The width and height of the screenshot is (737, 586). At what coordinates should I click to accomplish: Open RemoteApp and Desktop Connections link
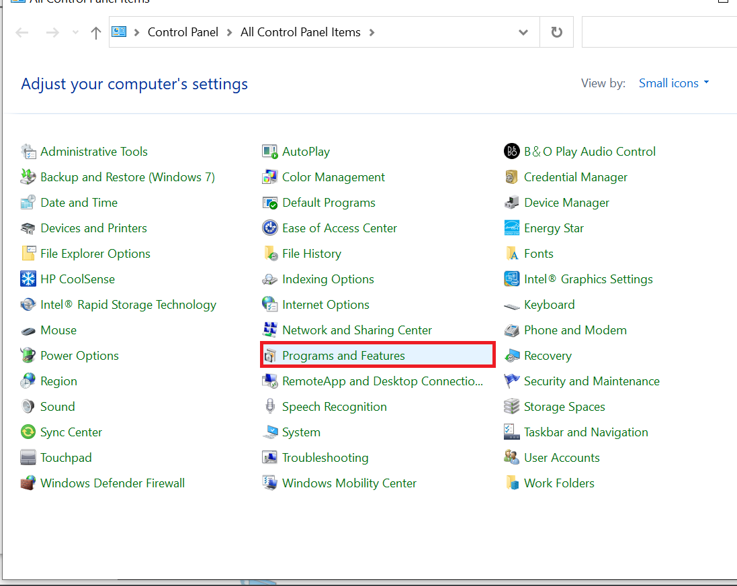pos(382,381)
